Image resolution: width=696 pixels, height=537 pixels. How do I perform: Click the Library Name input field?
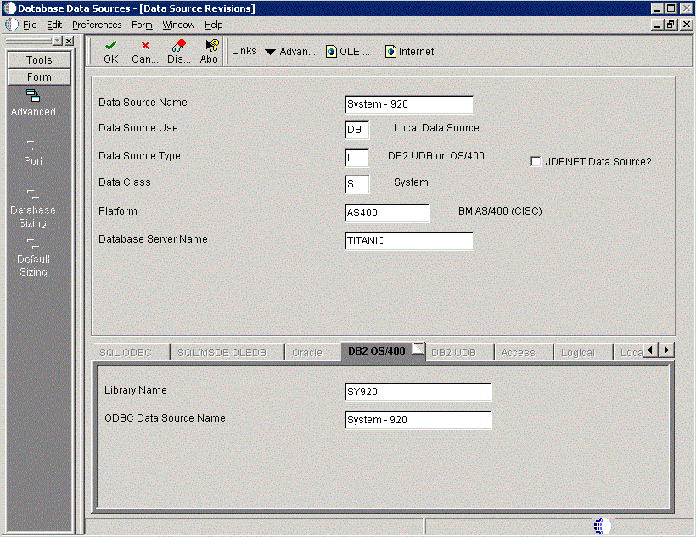pyautogui.click(x=417, y=392)
